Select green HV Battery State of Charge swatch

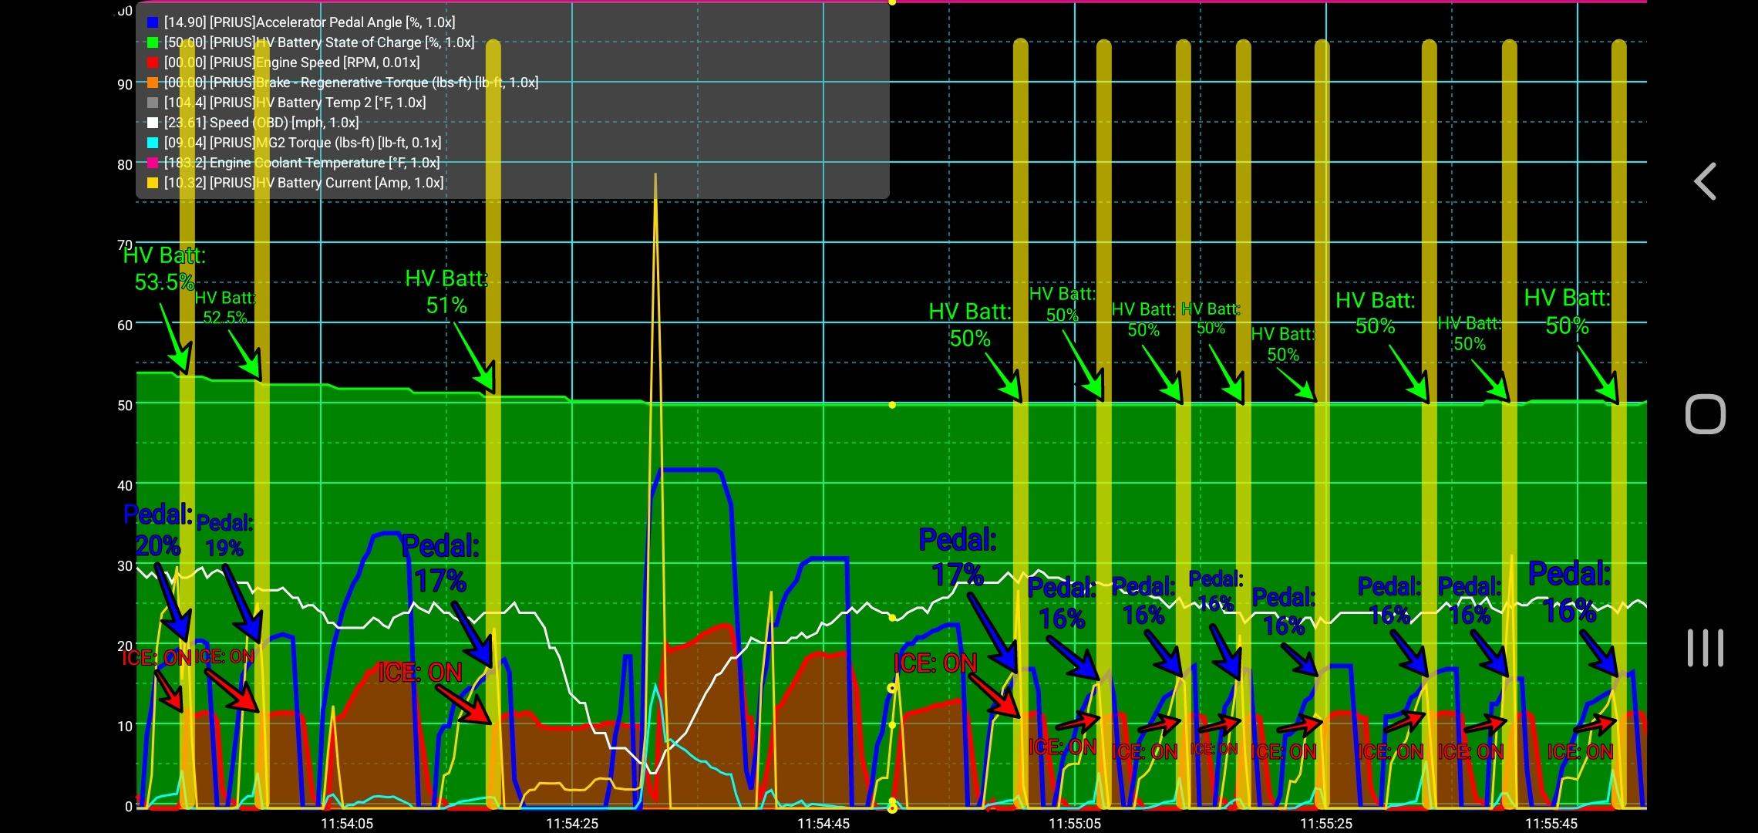point(153,43)
